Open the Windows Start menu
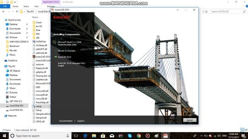Screen dimensions: 248x139 pyautogui.click(x=4, y=136)
